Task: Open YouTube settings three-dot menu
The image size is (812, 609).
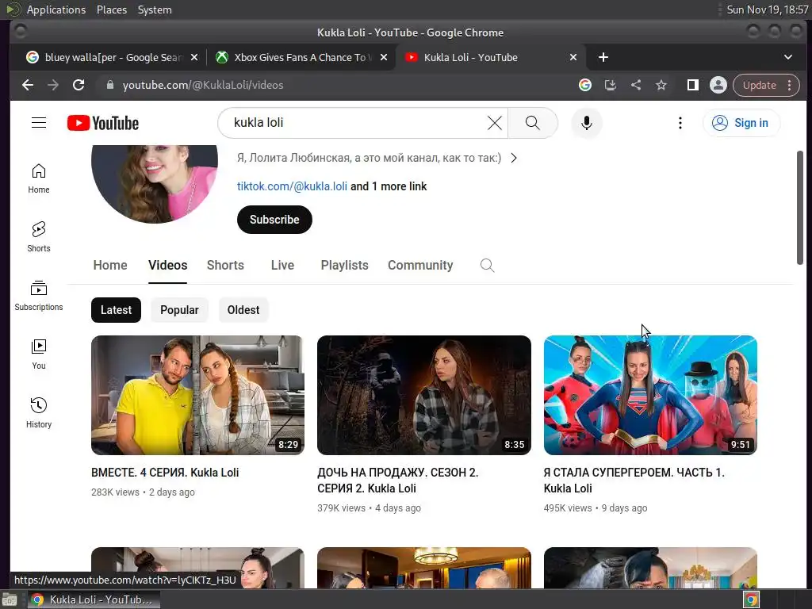Action: coord(680,123)
